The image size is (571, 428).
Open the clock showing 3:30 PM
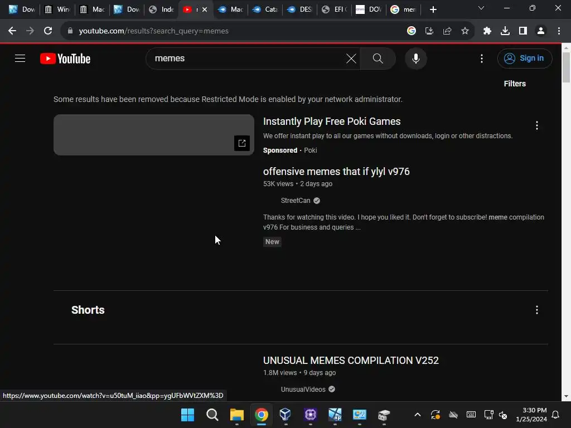pos(531,415)
